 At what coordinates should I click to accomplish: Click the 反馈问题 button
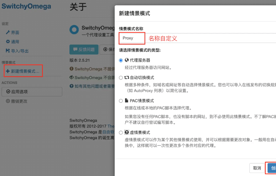pyautogui.click(x=84, y=50)
